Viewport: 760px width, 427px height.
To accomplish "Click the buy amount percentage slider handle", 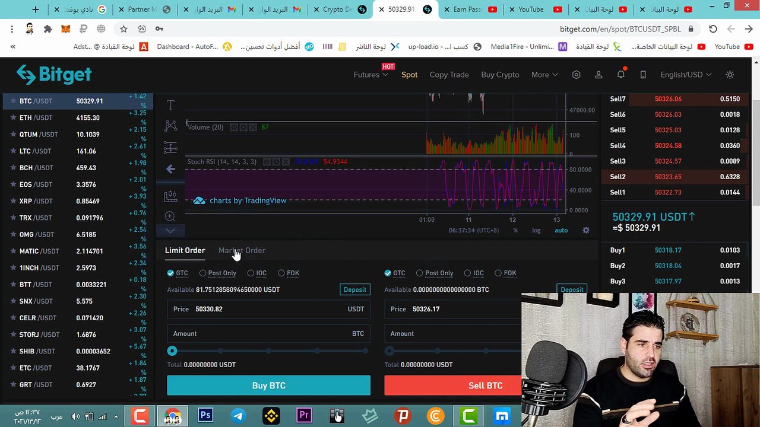I will pyautogui.click(x=172, y=351).
